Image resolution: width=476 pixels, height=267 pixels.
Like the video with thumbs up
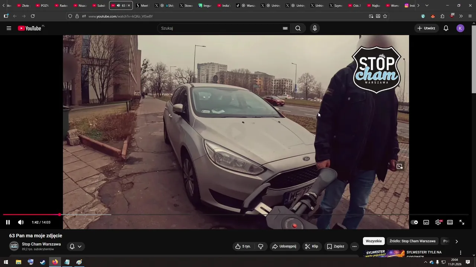point(243,246)
